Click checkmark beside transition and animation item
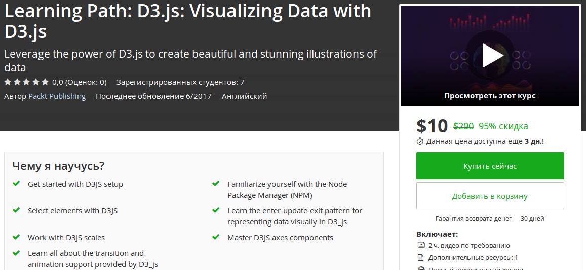Viewport: 586px width, 270px height. (x=16, y=253)
